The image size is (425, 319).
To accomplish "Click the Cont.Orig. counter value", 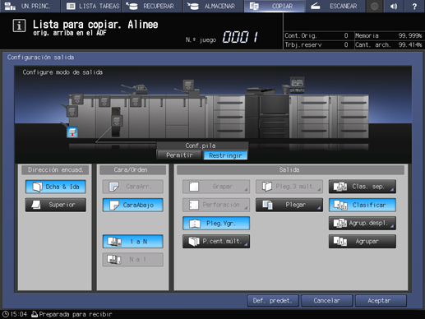I will click(x=346, y=35).
